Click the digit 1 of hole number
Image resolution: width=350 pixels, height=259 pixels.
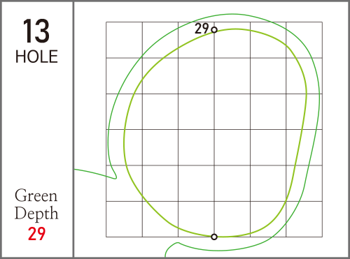click(x=28, y=31)
